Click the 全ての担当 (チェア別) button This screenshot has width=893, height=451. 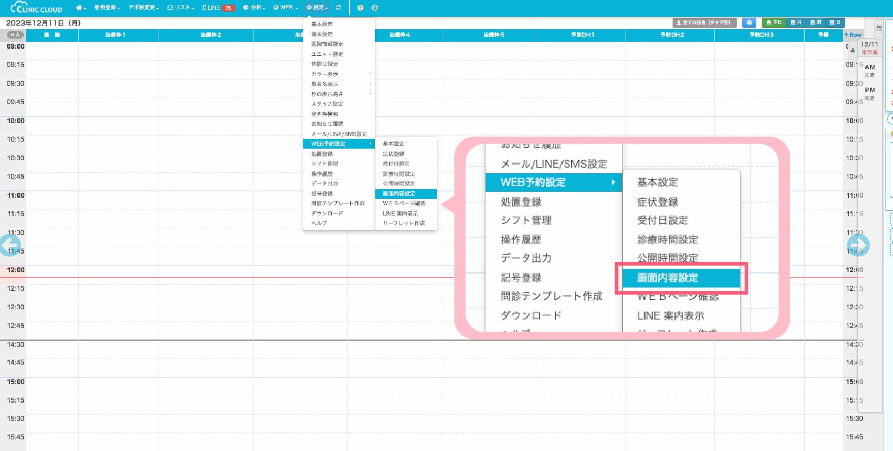tap(704, 22)
